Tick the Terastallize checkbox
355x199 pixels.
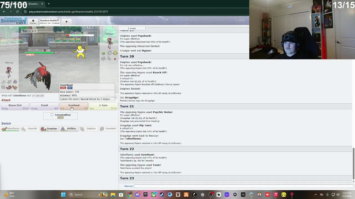(52, 115)
